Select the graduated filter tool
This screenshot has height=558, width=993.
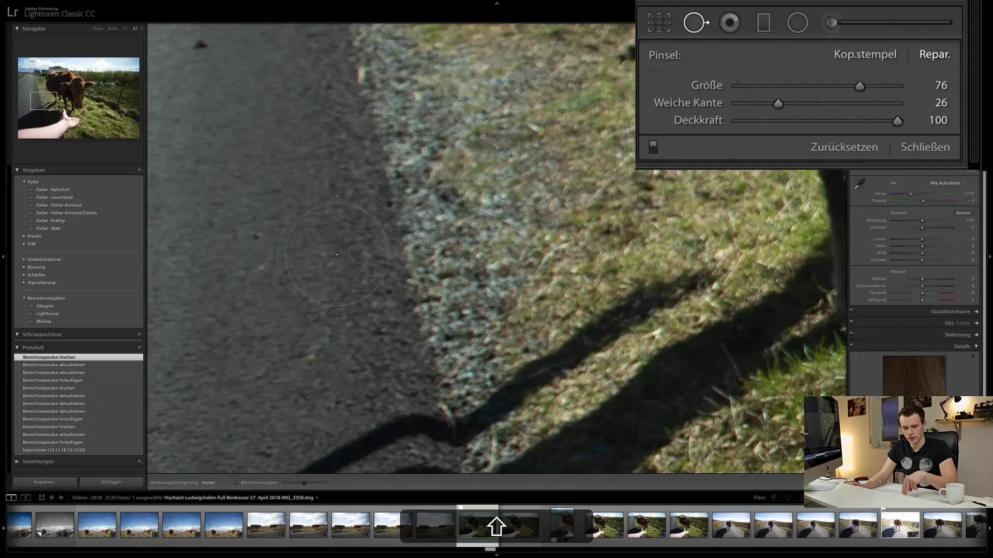click(763, 23)
